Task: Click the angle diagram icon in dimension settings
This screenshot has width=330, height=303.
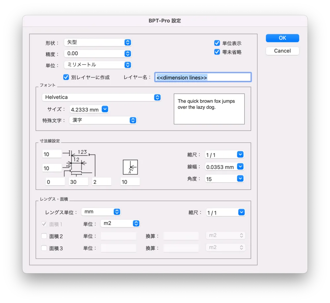Action: point(130,167)
